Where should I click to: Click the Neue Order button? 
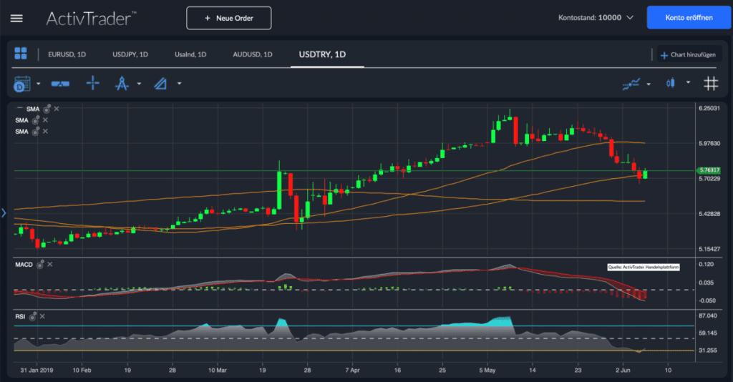point(228,18)
